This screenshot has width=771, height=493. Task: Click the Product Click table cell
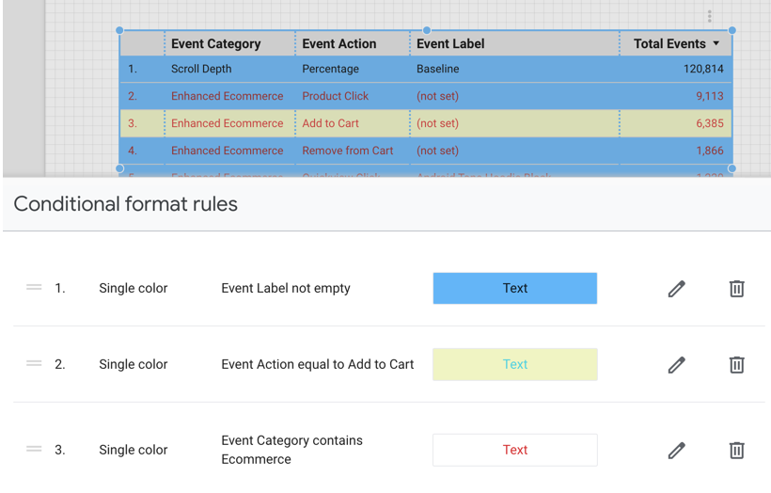pos(335,96)
